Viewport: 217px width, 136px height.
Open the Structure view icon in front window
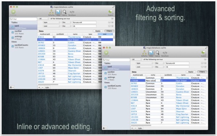(x=165, y=54)
